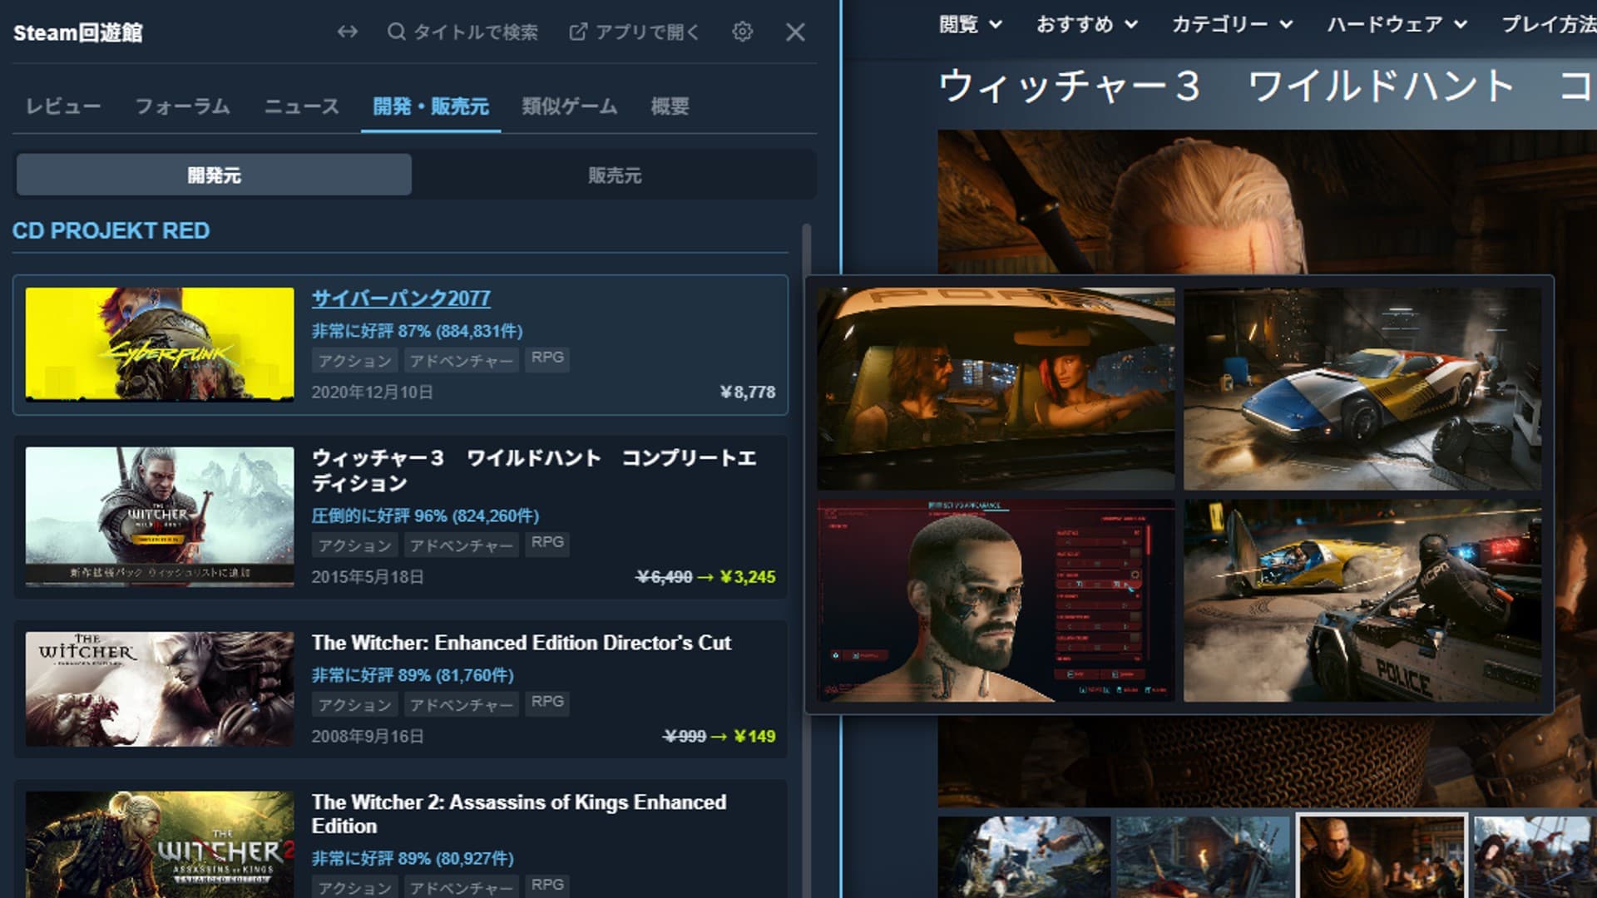Open The Witcher 2: Assassins of Kings title
The height and width of the screenshot is (898, 1597).
[x=519, y=814]
